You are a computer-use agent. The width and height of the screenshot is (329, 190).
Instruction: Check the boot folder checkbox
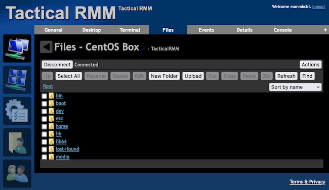tap(44, 104)
